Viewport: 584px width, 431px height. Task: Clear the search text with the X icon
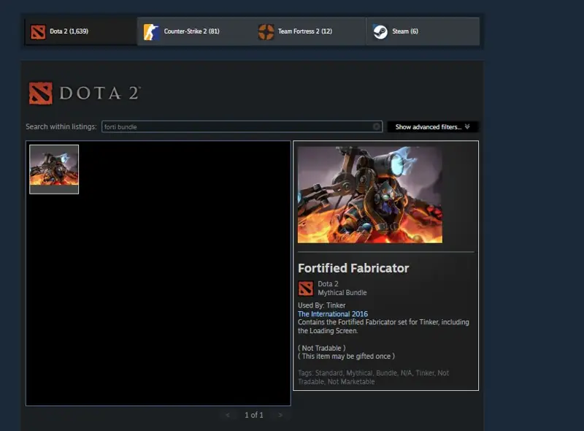click(x=377, y=127)
